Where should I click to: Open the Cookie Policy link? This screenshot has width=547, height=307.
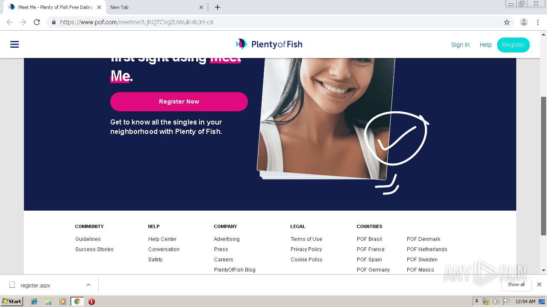coord(306,260)
